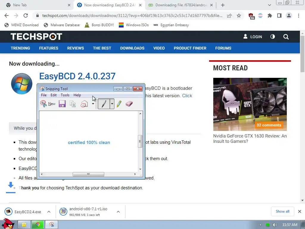Toggle the browser side panel
305x229 pixels.
(x=279, y=16)
